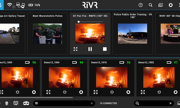This screenshot has width=180, height=108.
Task: Click the Demo12_1002 device name
Action: click(146, 62)
